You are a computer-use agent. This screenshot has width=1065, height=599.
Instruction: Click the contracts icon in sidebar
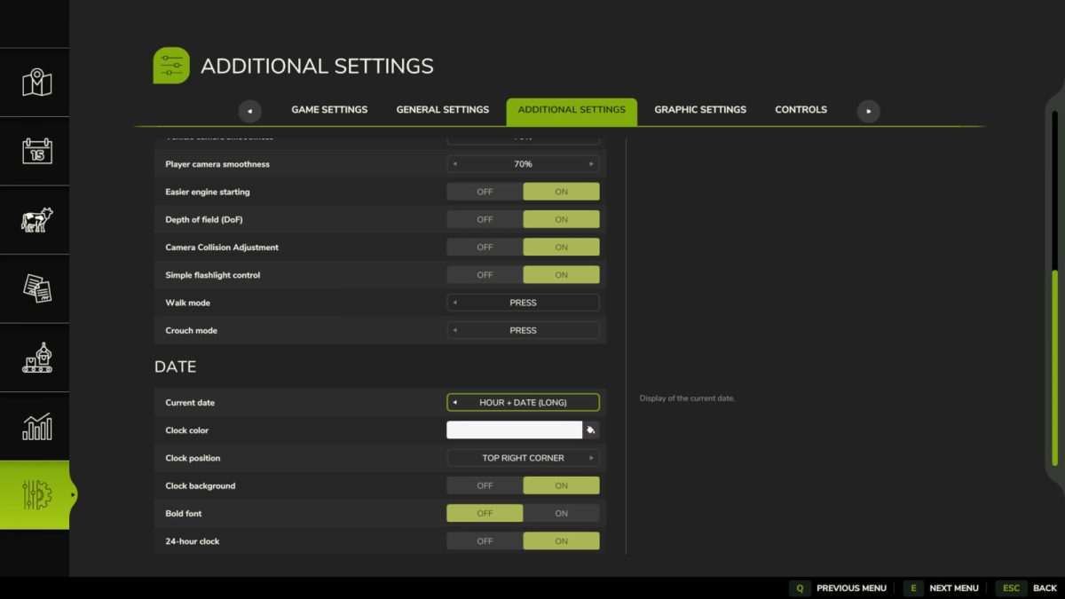[35, 288]
